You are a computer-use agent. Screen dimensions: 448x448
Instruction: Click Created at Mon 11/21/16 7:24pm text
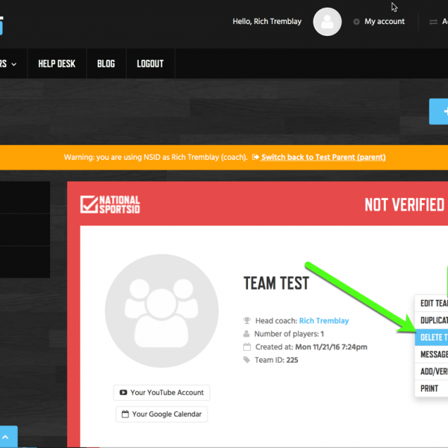[x=311, y=347]
